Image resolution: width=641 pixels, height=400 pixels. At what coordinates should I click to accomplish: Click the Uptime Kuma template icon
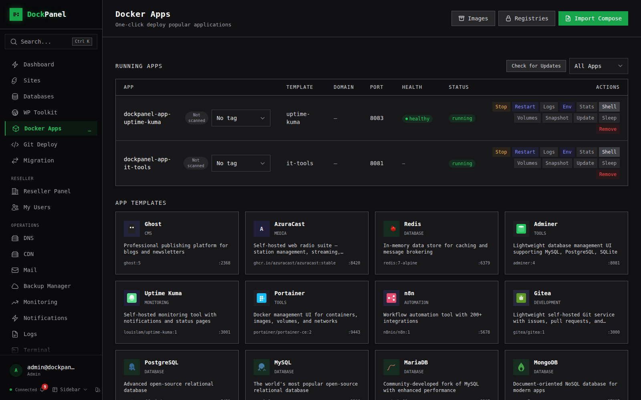(132, 298)
